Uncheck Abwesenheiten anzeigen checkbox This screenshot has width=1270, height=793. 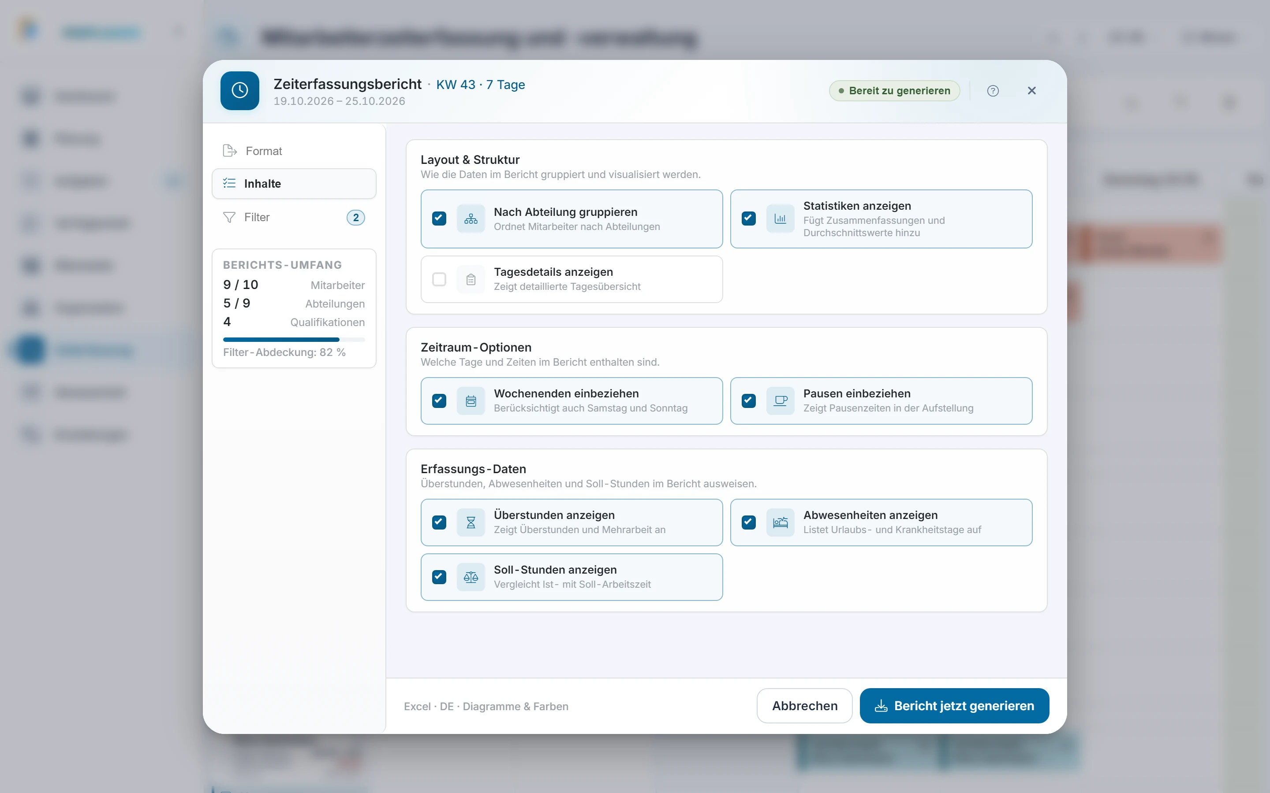[x=748, y=522]
